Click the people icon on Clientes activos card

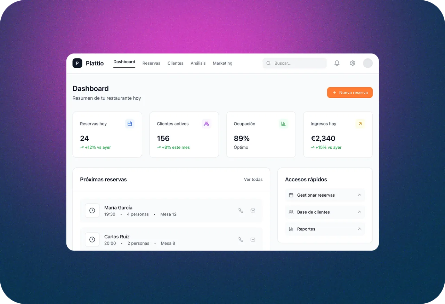[207, 123]
